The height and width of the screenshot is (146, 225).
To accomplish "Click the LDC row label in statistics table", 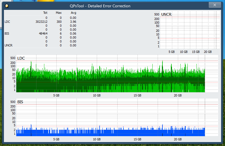I will coord(7,22).
